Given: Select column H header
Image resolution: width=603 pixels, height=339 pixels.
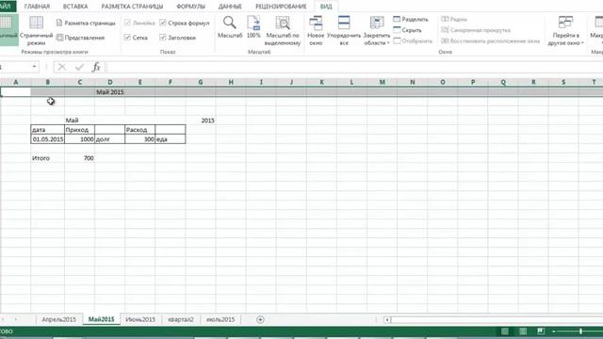Looking at the screenshot, I should point(231,82).
